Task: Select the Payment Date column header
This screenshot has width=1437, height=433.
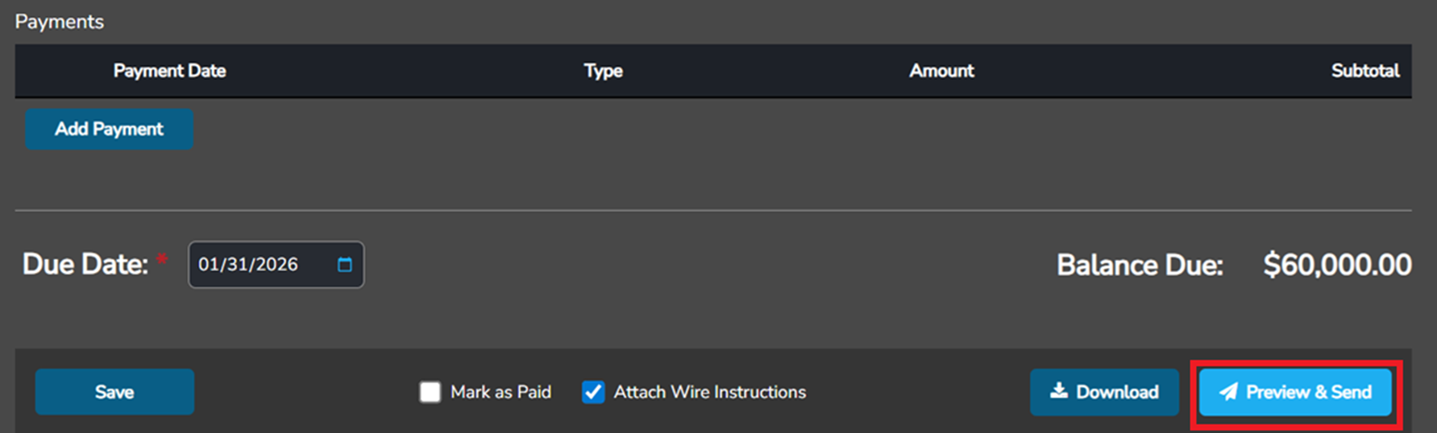Action: 169,71
